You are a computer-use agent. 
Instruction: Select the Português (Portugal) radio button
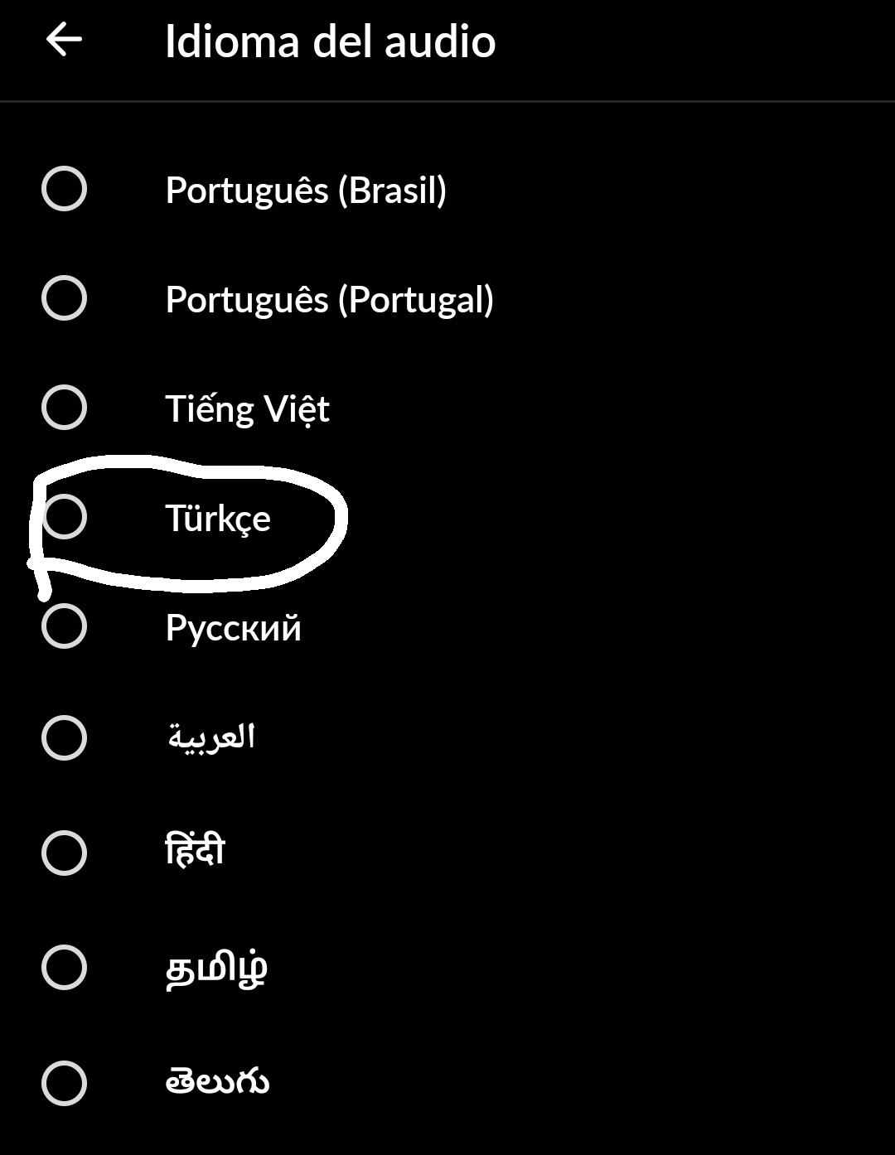coord(65,300)
